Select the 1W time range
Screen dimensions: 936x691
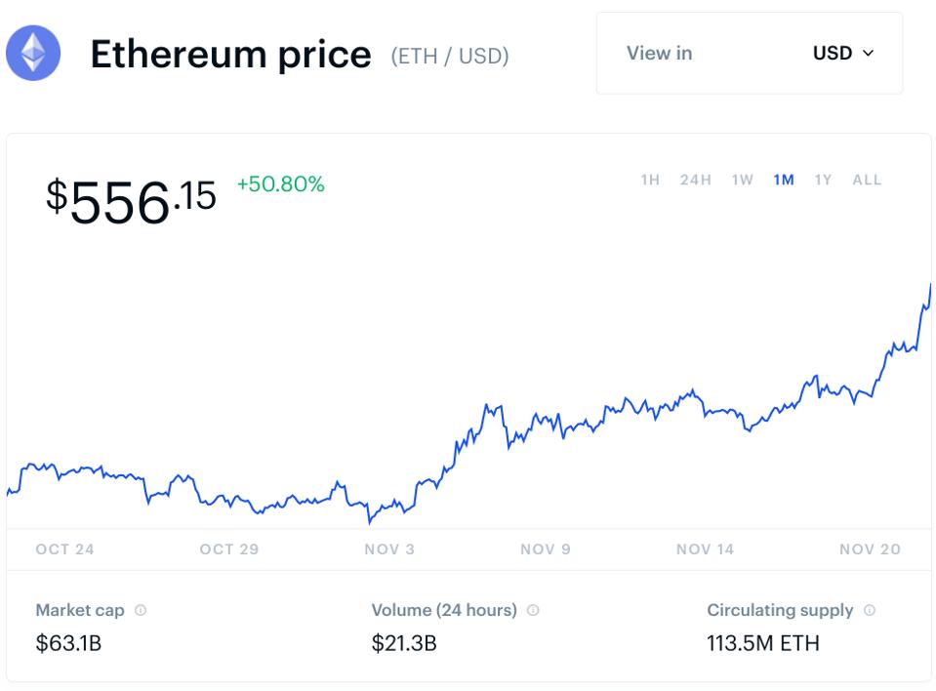[741, 180]
